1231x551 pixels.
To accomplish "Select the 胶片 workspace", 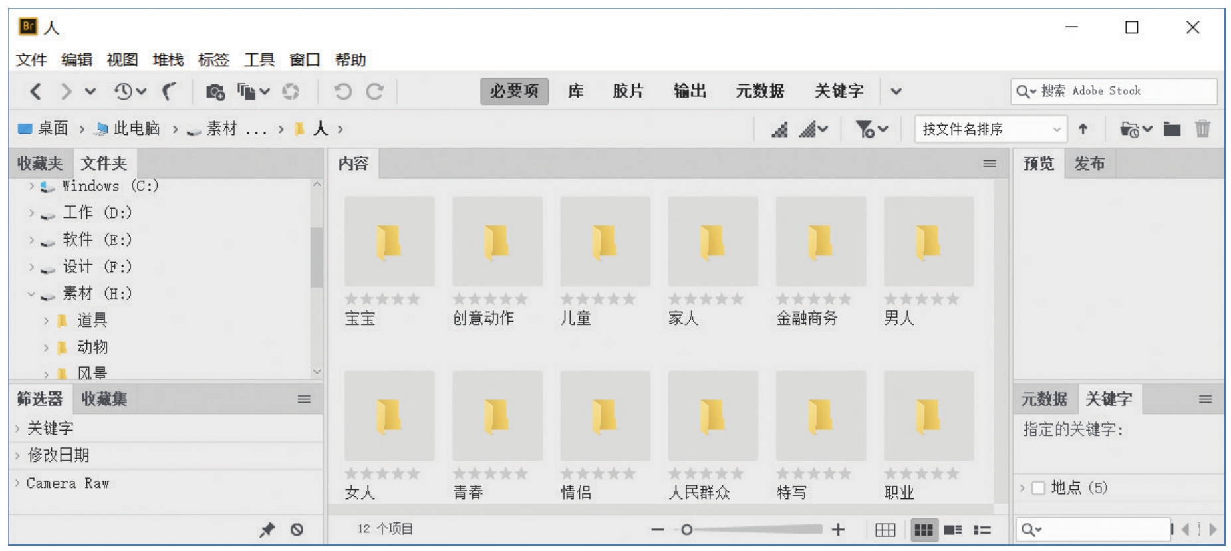I will 628,91.
